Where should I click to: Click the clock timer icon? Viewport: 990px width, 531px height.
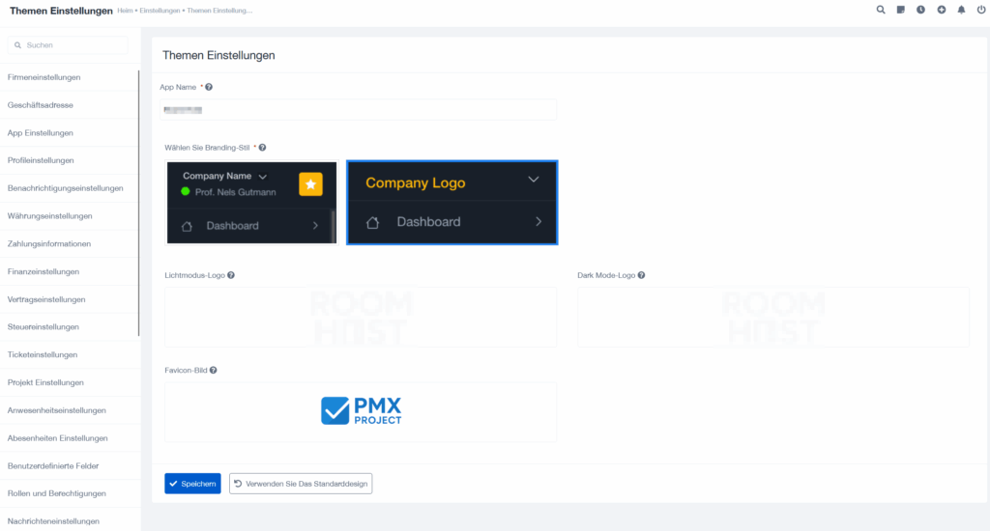coord(921,10)
